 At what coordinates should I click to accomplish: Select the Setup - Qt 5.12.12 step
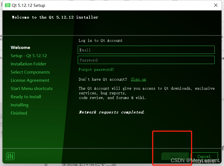pos(29,56)
